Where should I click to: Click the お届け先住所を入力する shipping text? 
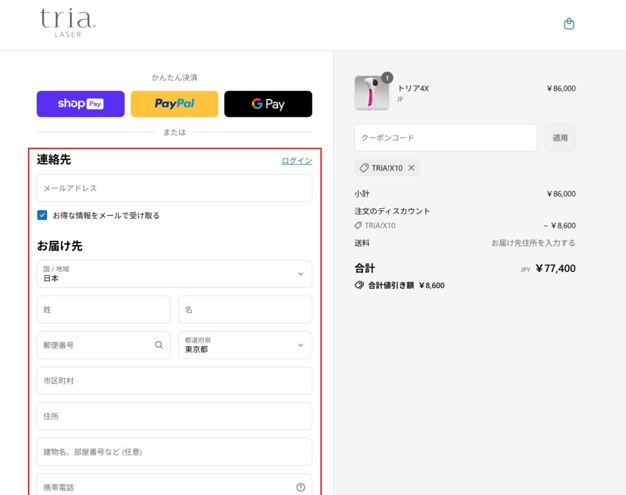(x=533, y=243)
